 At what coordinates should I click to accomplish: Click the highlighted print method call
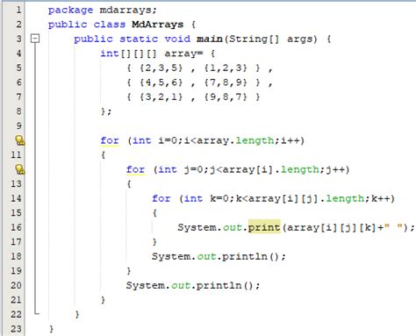pyautogui.click(x=264, y=227)
